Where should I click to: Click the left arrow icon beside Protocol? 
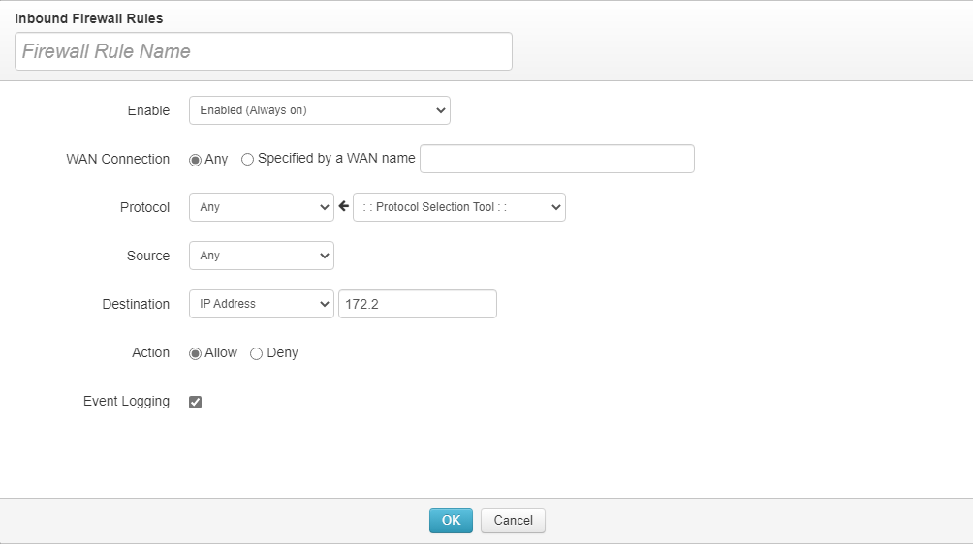coord(343,206)
